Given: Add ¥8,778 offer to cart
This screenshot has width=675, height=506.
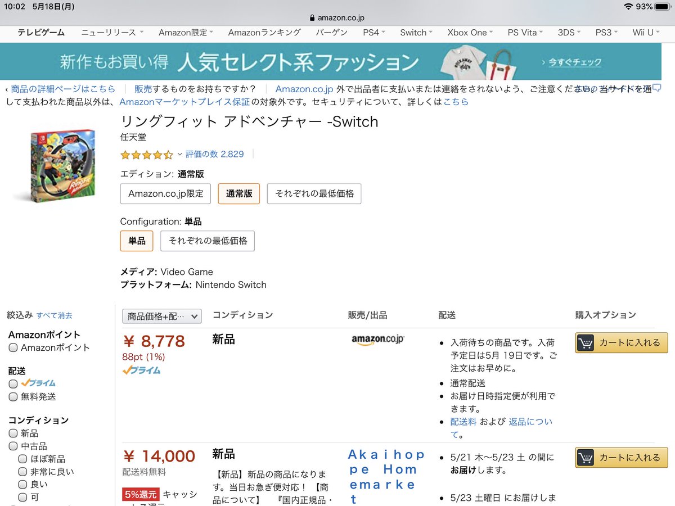Looking at the screenshot, I should (x=622, y=342).
